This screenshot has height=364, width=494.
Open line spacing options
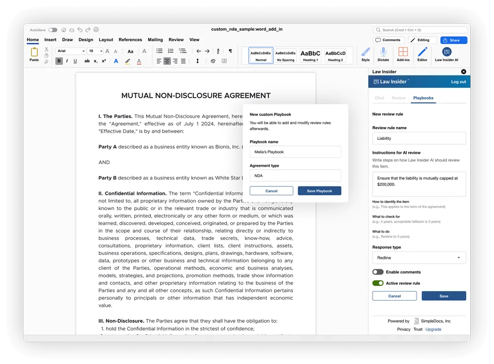(198, 61)
